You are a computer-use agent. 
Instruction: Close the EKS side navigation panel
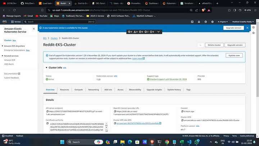(x=34, y=29)
